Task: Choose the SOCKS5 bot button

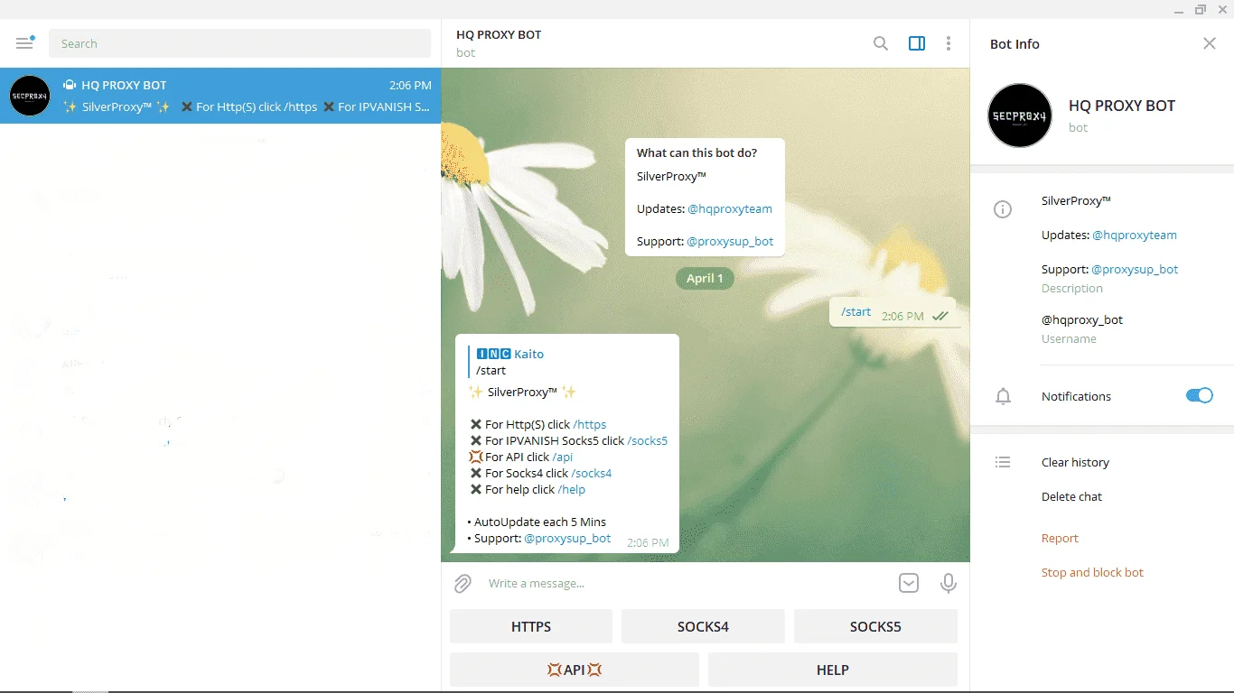Action: click(x=875, y=626)
